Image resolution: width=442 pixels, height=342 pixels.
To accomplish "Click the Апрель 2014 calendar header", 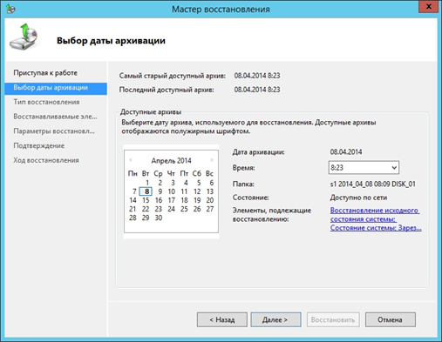I will coord(171,160).
